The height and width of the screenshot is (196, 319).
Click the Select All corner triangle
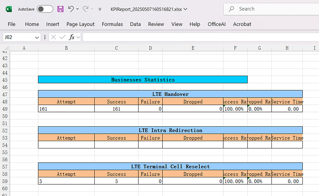pos(6,48)
